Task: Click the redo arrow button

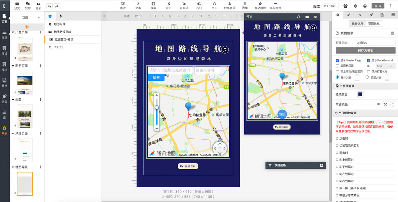Action: 57,6
